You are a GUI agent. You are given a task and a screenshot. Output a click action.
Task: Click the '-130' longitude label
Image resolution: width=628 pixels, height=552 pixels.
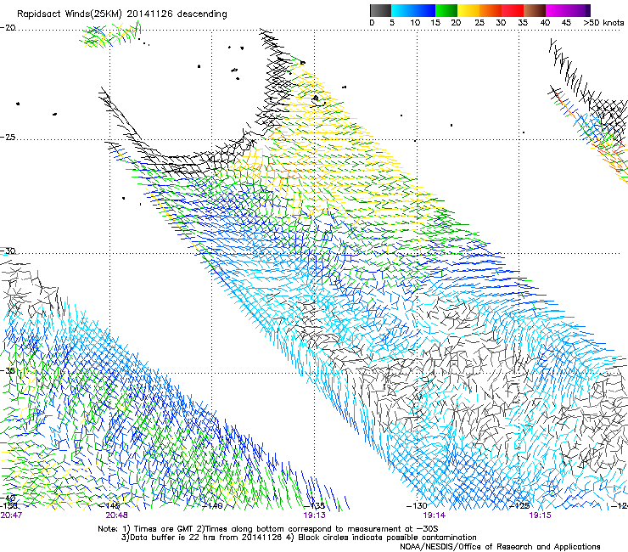(417, 506)
